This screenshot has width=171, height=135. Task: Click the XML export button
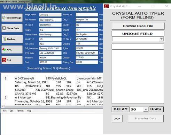[12, 50]
